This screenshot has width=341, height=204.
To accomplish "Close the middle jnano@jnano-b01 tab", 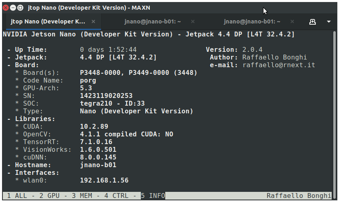I will point(193,21).
